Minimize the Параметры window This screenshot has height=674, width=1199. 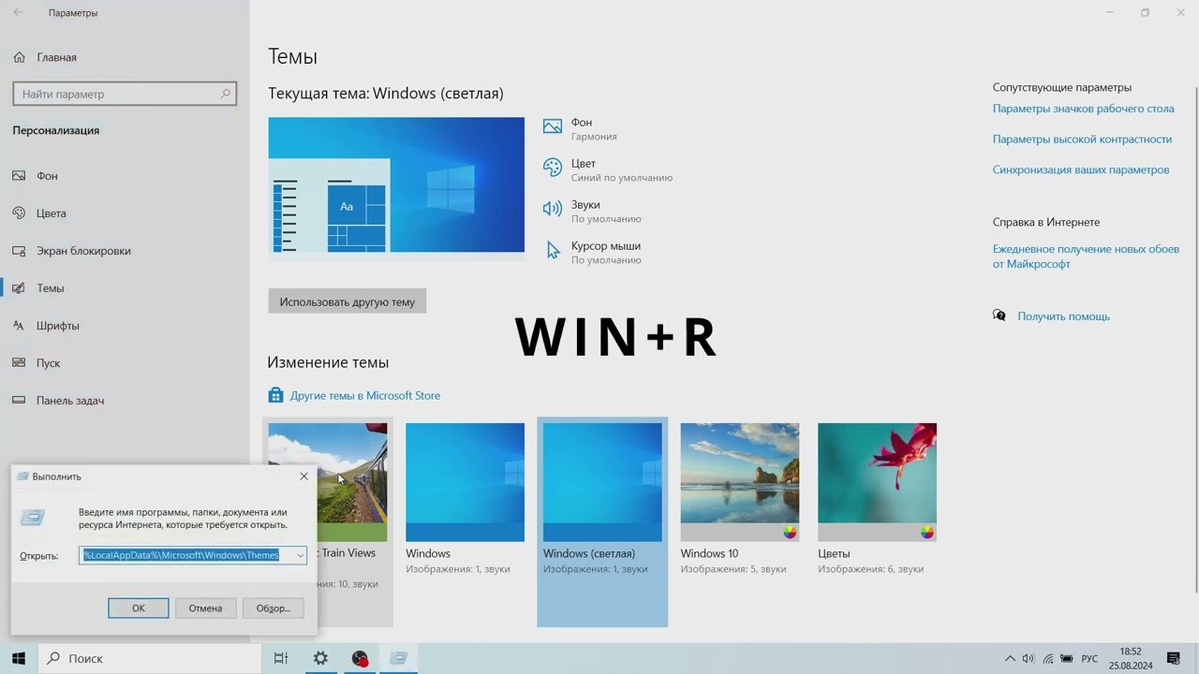[1110, 13]
